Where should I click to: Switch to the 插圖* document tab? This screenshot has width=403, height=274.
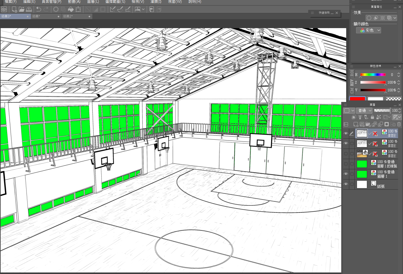[x=46, y=16]
